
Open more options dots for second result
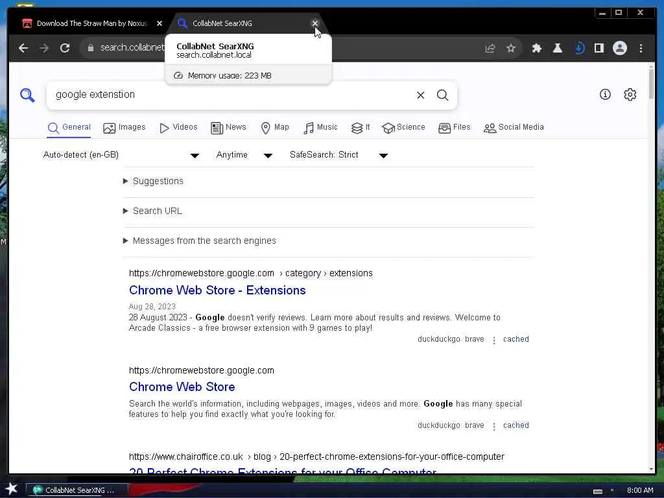coord(493,427)
